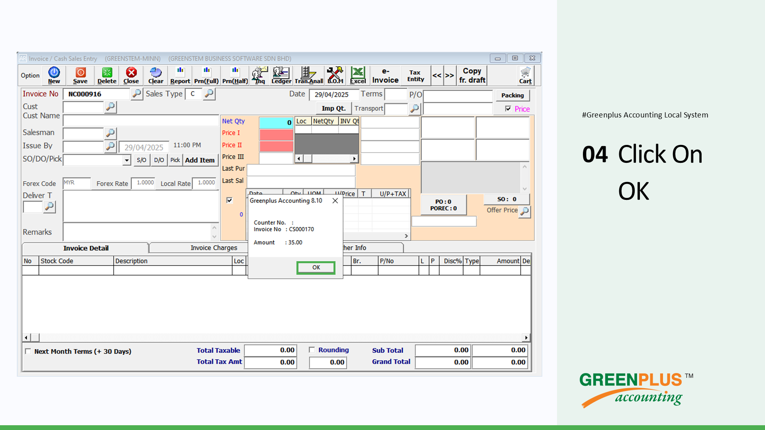Close the Greenplus Accounting 8.10 dialog X

[335, 201]
